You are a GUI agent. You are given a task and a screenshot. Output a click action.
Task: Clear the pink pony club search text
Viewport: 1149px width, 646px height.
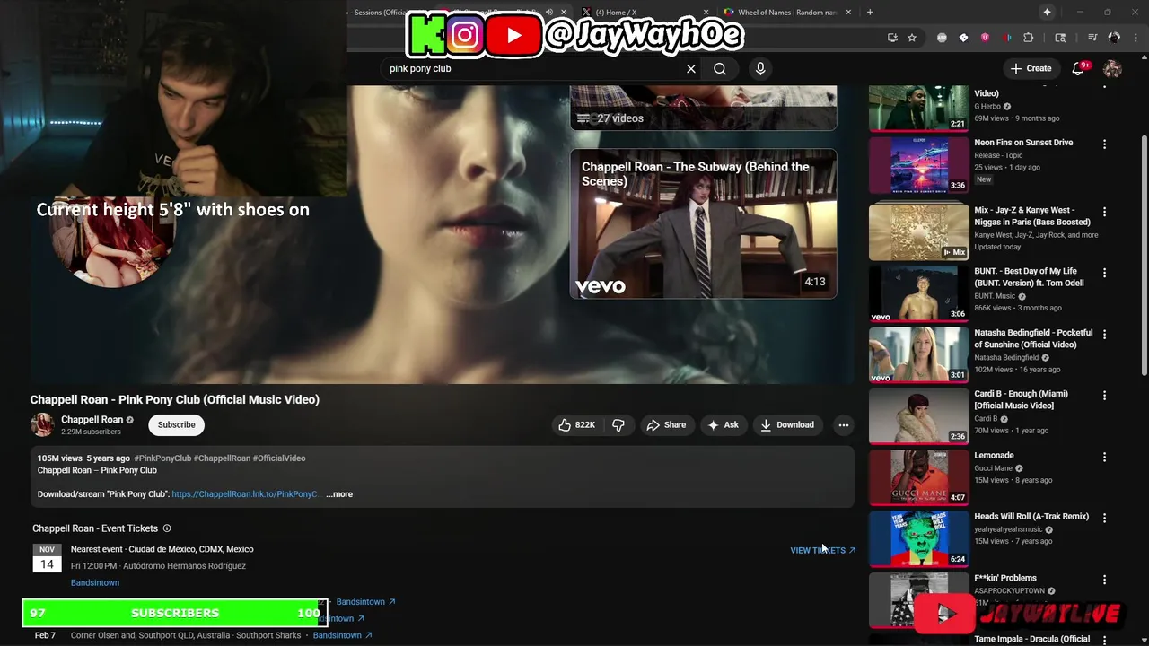tap(691, 68)
